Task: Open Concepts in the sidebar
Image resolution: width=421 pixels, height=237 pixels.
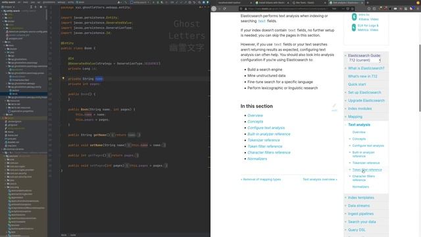Action: click(x=359, y=139)
